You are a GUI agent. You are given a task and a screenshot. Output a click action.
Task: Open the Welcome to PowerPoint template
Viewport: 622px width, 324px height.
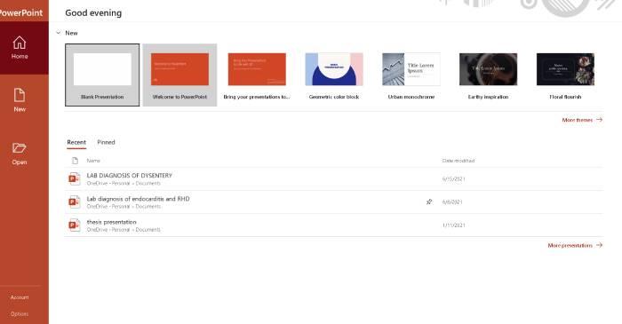[x=179, y=75]
